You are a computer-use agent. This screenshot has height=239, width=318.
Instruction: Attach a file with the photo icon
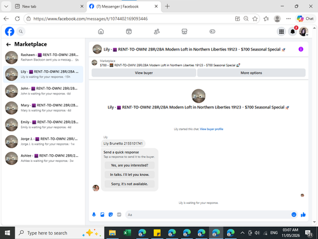coord(102,215)
